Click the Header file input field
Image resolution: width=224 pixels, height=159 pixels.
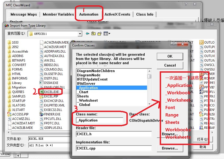pos(114,134)
